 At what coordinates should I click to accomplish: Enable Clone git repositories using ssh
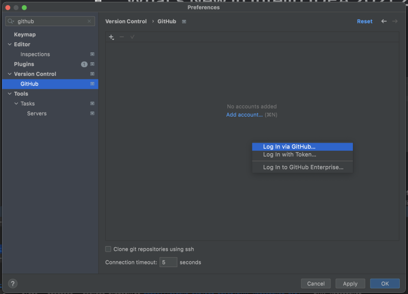[108, 249]
